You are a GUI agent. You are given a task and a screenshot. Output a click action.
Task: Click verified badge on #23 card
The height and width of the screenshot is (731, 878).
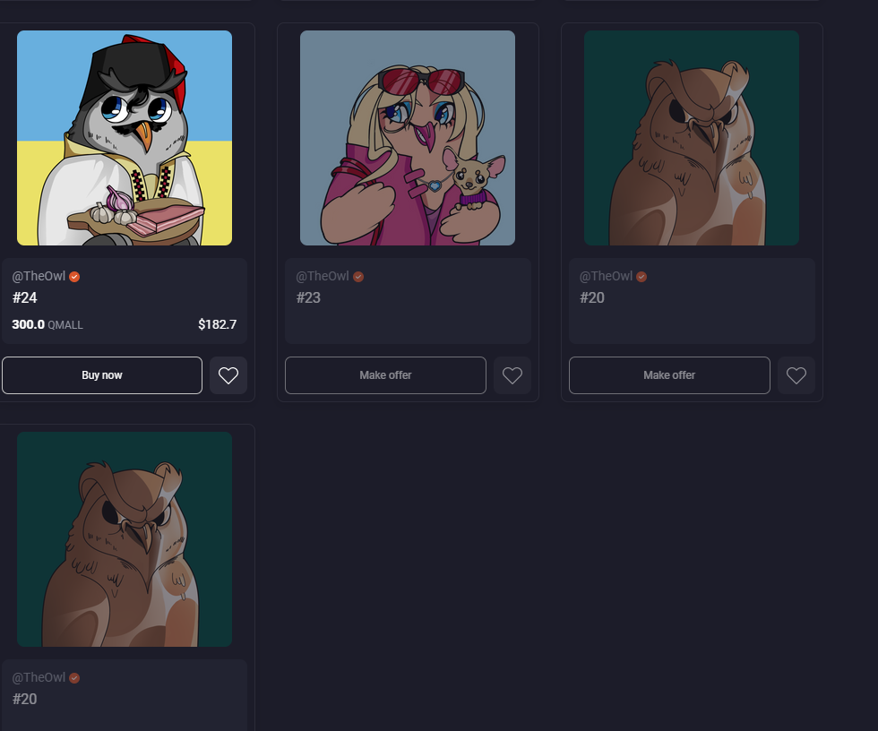358,277
